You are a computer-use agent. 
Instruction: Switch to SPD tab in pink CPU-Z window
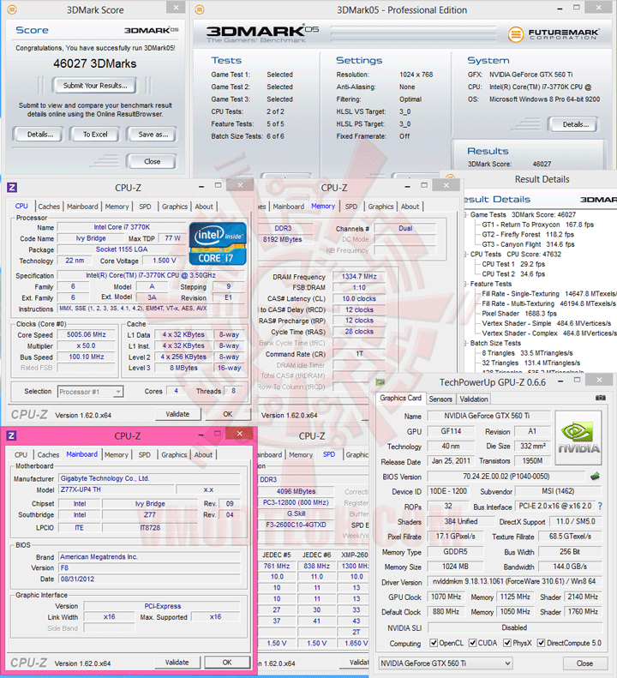pyautogui.click(x=145, y=455)
